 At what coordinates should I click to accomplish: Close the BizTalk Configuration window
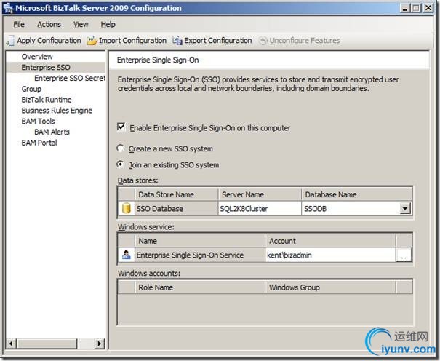pyautogui.click(x=428, y=8)
